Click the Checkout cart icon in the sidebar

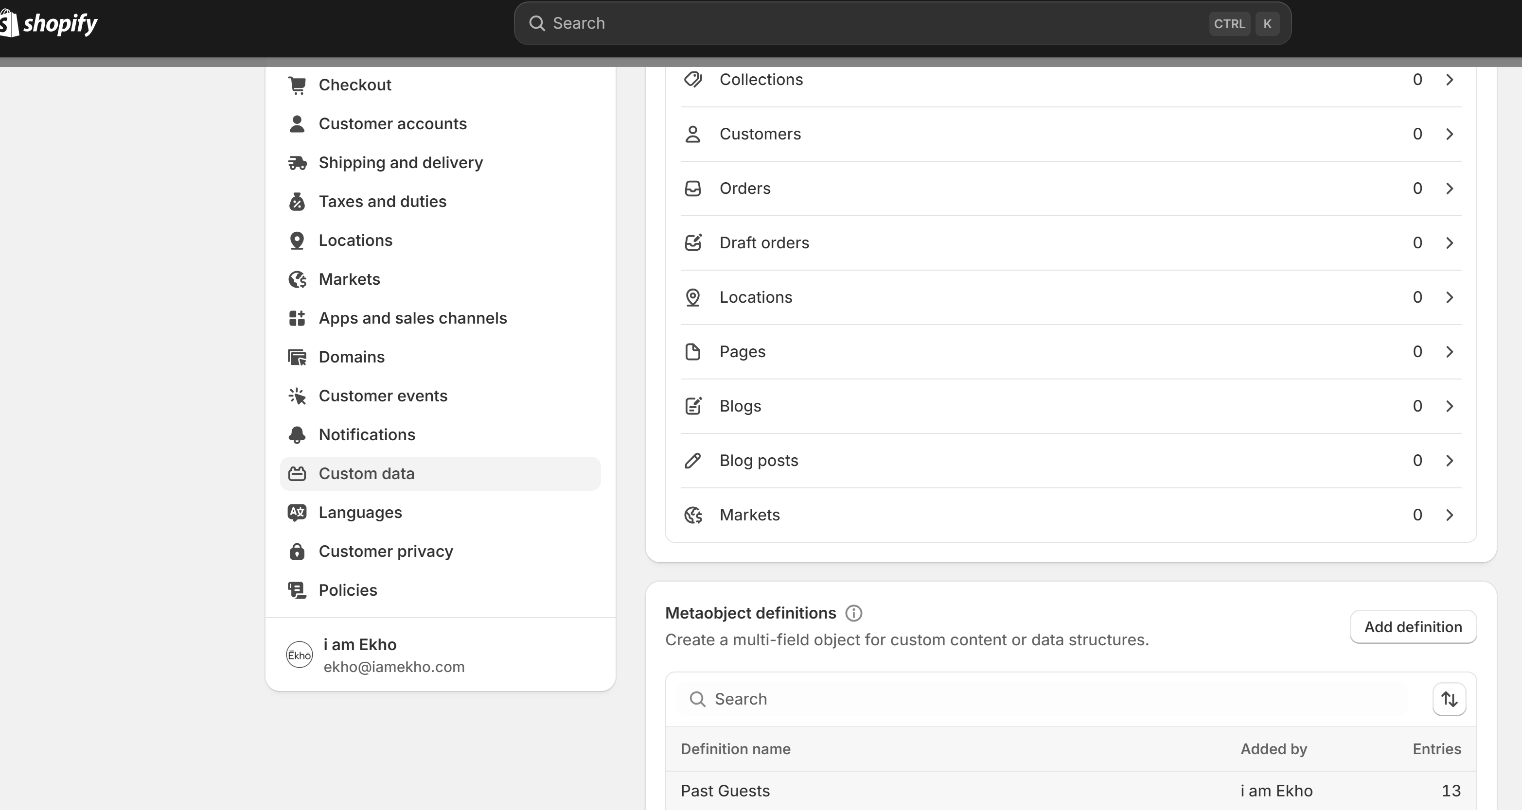297,85
